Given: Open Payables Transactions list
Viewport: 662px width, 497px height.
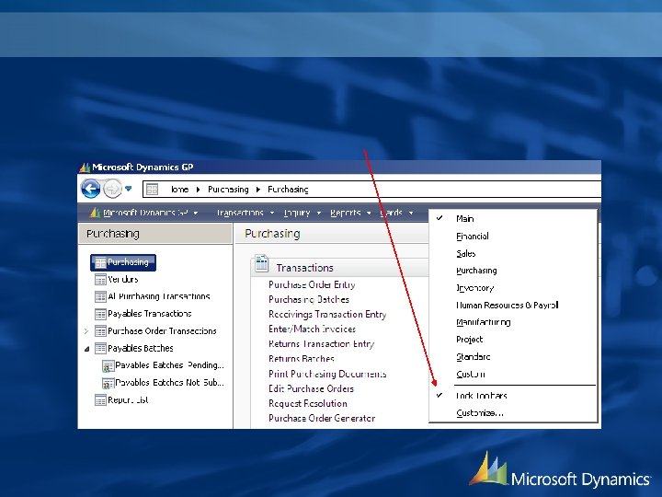Looking at the screenshot, I should pyautogui.click(x=150, y=314).
